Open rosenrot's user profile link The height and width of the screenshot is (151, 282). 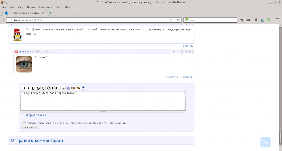click(x=24, y=51)
